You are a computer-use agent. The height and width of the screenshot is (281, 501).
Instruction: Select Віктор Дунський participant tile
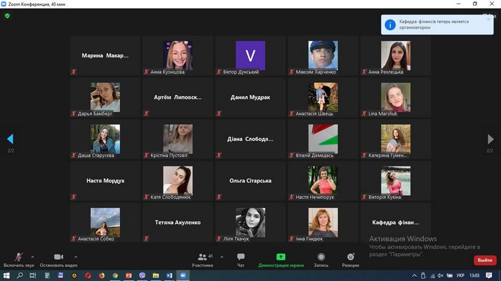tap(250, 55)
